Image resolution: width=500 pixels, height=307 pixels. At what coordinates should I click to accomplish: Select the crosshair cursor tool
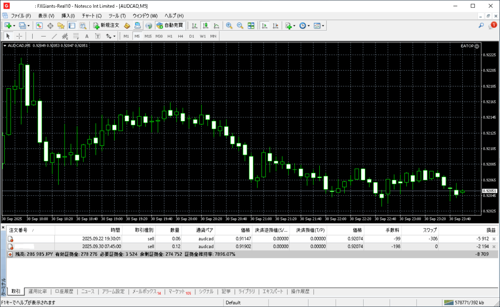click(x=19, y=36)
